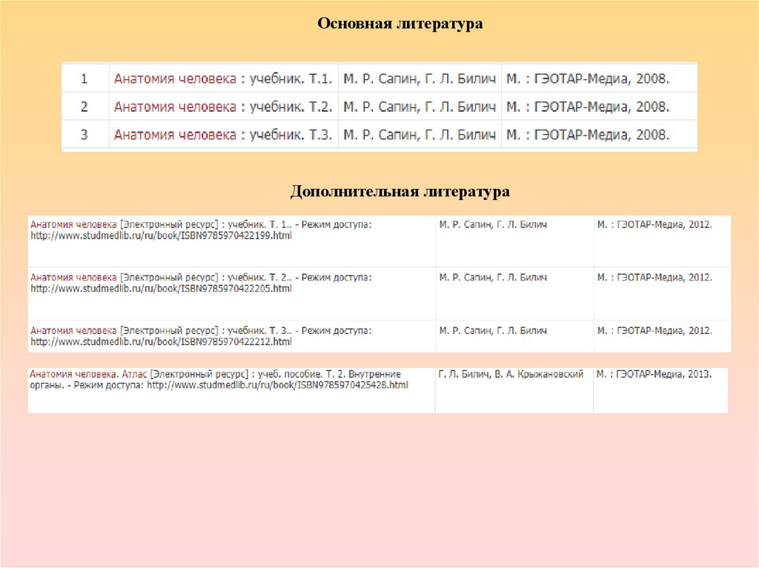Click authors cell for electronic Т. 3 row
Image resolution: width=759 pixels, height=568 pixels.
coord(515,336)
